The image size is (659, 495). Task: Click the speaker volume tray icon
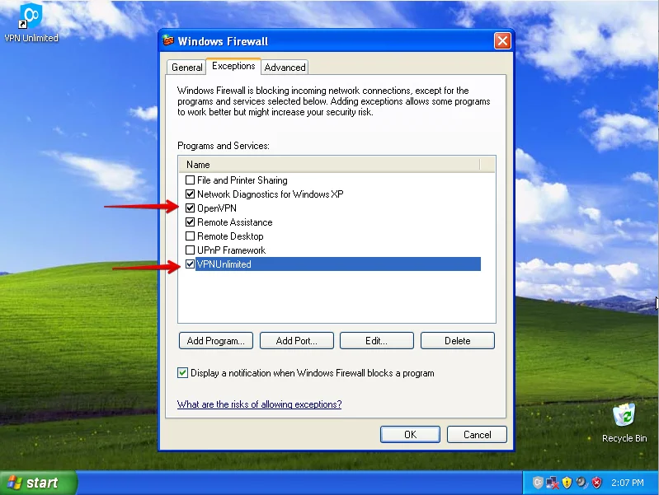pos(581,483)
